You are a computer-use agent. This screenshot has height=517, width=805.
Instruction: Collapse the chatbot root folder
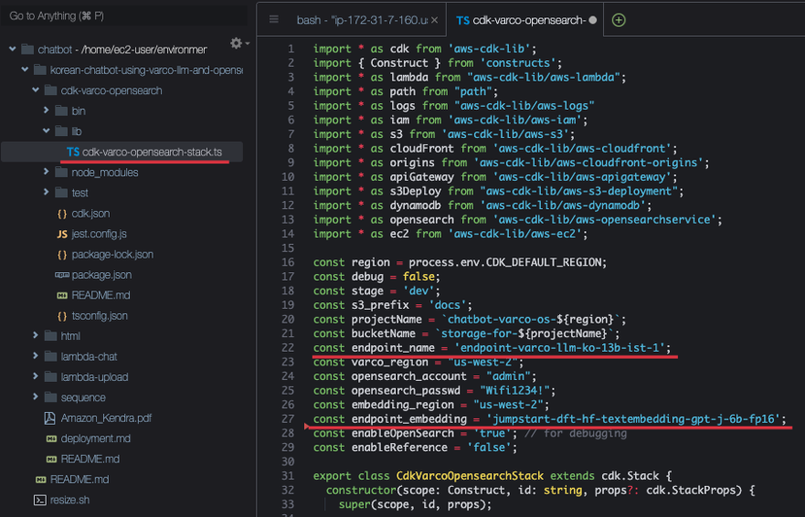click(13, 49)
